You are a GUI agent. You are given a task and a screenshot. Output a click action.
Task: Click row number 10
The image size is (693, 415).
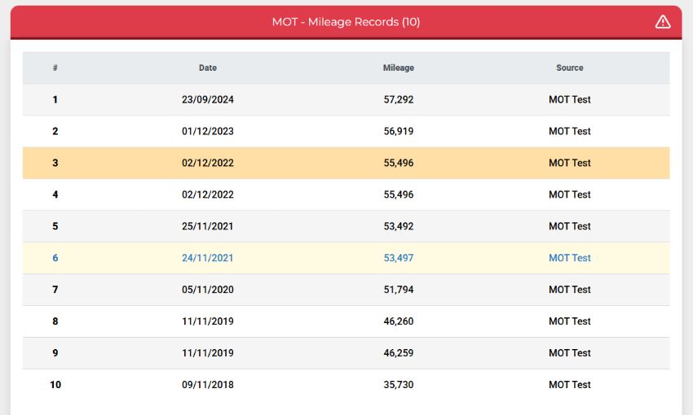(55, 385)
